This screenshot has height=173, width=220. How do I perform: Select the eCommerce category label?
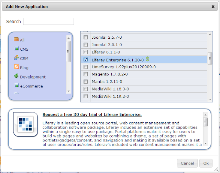31,86
